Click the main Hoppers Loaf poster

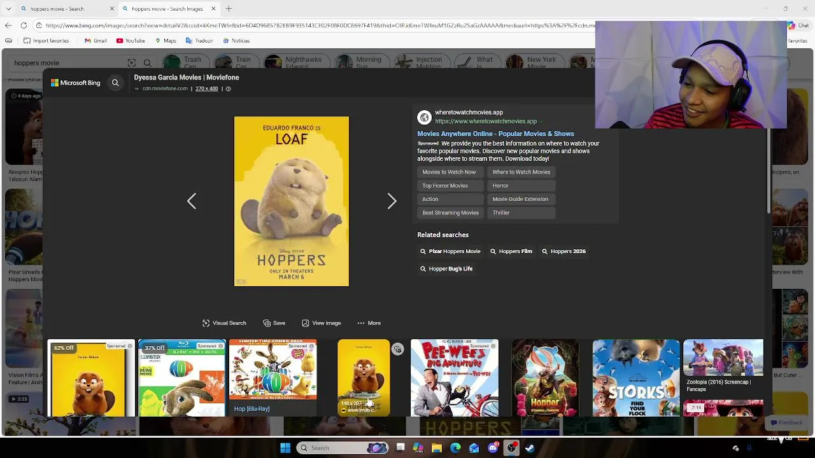tap(292, 201)
